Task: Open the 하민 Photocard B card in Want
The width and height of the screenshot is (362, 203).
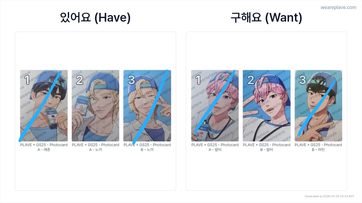Action: click(x=318, y=106)
